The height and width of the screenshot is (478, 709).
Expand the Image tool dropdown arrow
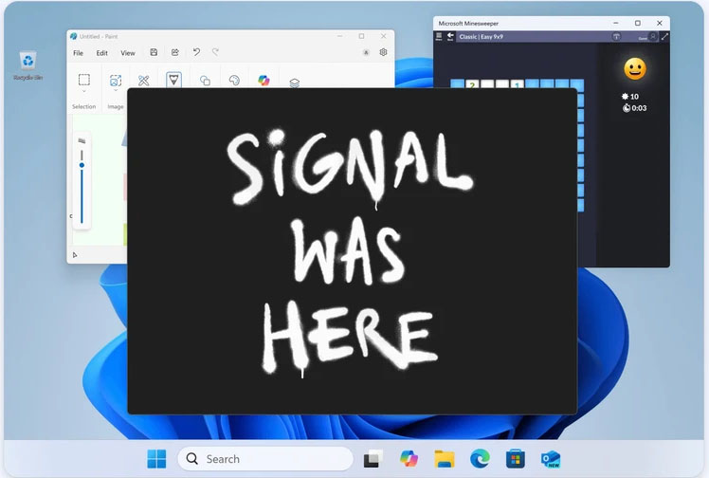click(x=116, y=91)
